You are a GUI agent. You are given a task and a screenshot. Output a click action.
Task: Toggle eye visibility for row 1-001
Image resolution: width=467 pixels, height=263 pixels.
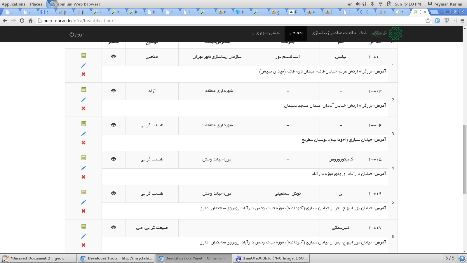point(114,56)
